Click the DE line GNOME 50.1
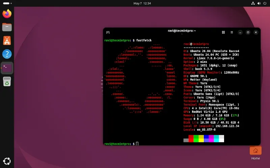 (x=195, y=76)
